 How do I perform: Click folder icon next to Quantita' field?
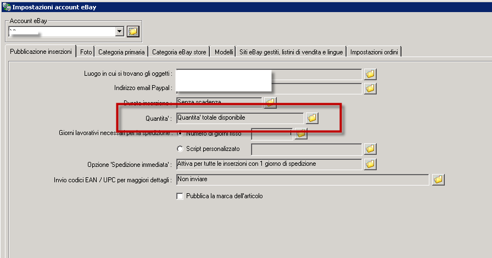312,118
